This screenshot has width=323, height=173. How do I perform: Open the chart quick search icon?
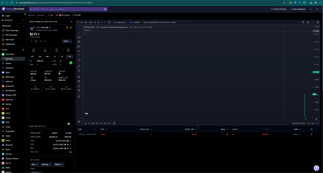tap(303, 22)
